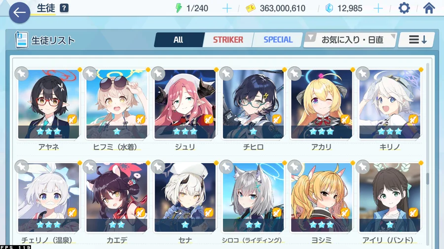
Task: Click the green energy bolt icon
Action: pyautogui.click(x=179, y=8)
